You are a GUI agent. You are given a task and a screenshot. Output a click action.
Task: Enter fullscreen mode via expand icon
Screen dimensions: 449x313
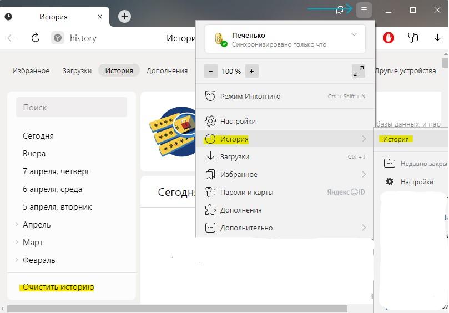pos(358,71)
